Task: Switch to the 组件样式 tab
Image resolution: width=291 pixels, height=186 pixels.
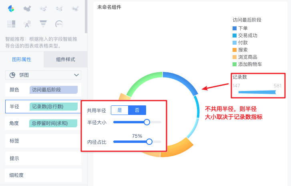Action: (x=66, y=59)
